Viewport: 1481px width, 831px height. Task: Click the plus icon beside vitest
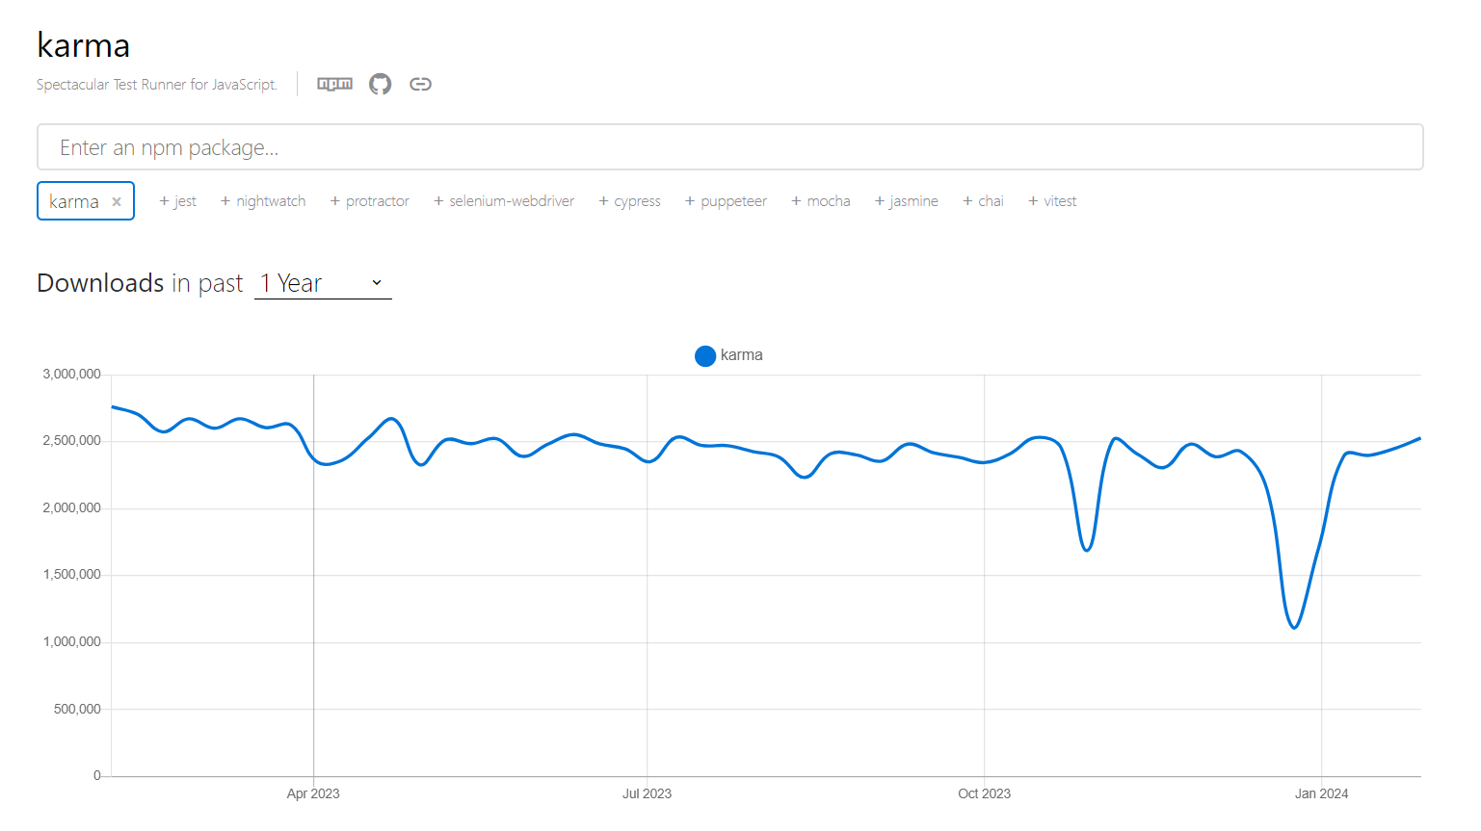1034,200
